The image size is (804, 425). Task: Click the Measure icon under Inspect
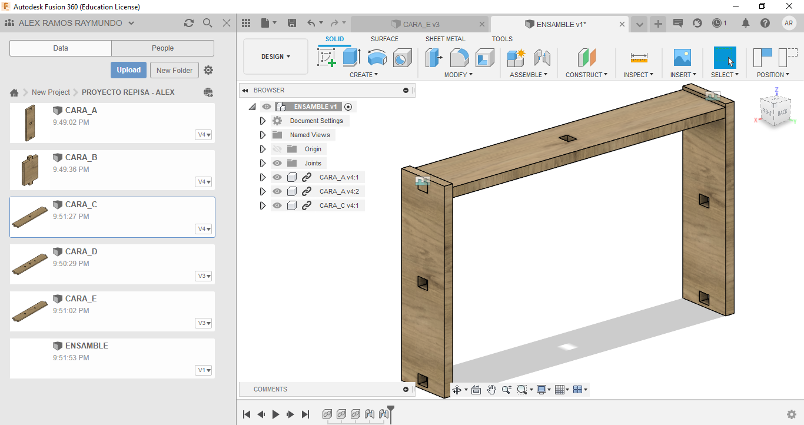point(639,58)
